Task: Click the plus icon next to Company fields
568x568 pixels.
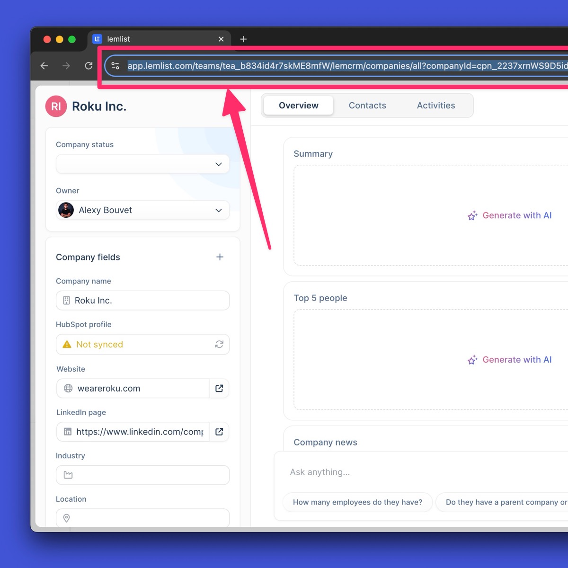Action: pyautogui.click(x=220, y=257)
